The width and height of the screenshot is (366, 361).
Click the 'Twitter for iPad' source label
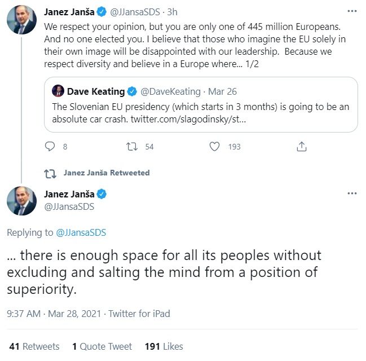(139, 313)
